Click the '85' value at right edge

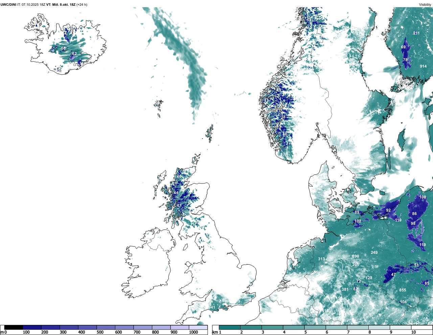tap(427, 283)
